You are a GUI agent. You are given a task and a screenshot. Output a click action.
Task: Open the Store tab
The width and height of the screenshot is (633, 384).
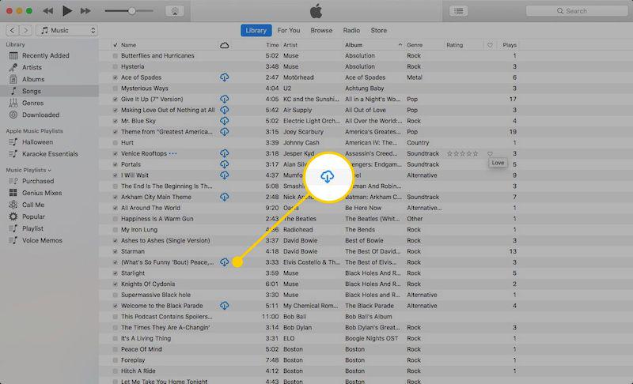[379, 31]
